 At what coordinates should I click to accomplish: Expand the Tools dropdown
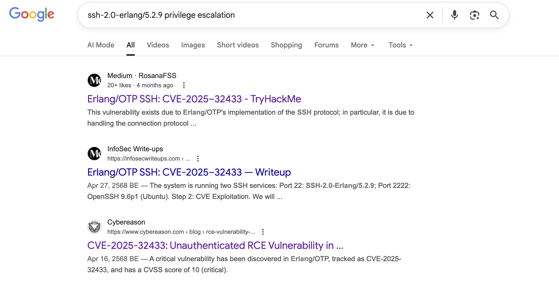[x=400, y=45]
